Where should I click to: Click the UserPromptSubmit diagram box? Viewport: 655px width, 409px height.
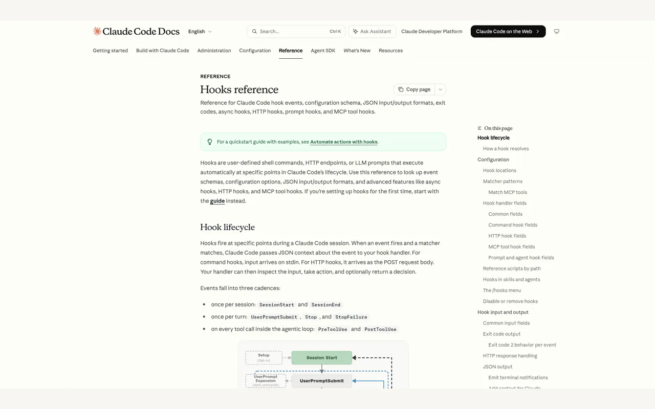click(322, 381)
